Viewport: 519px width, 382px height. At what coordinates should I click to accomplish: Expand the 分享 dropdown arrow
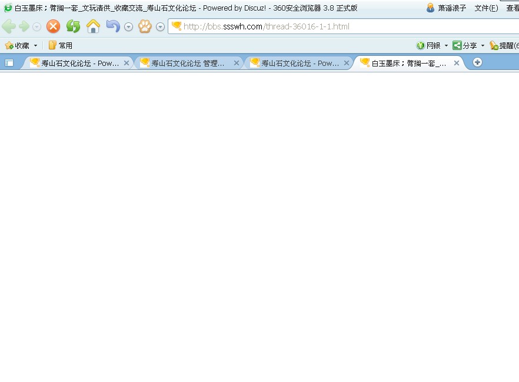pos(483,46)
